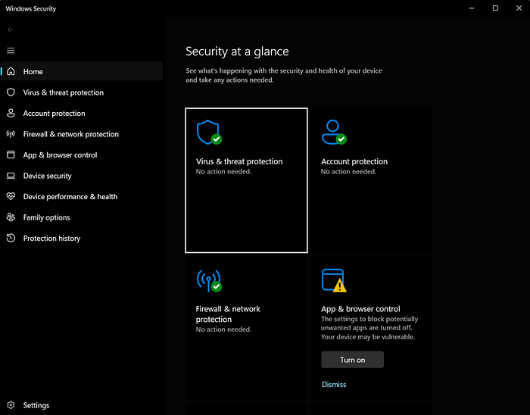Click the heart icon for Device performance
This screenshot has width=530, height=415.
tap(11, 196)
